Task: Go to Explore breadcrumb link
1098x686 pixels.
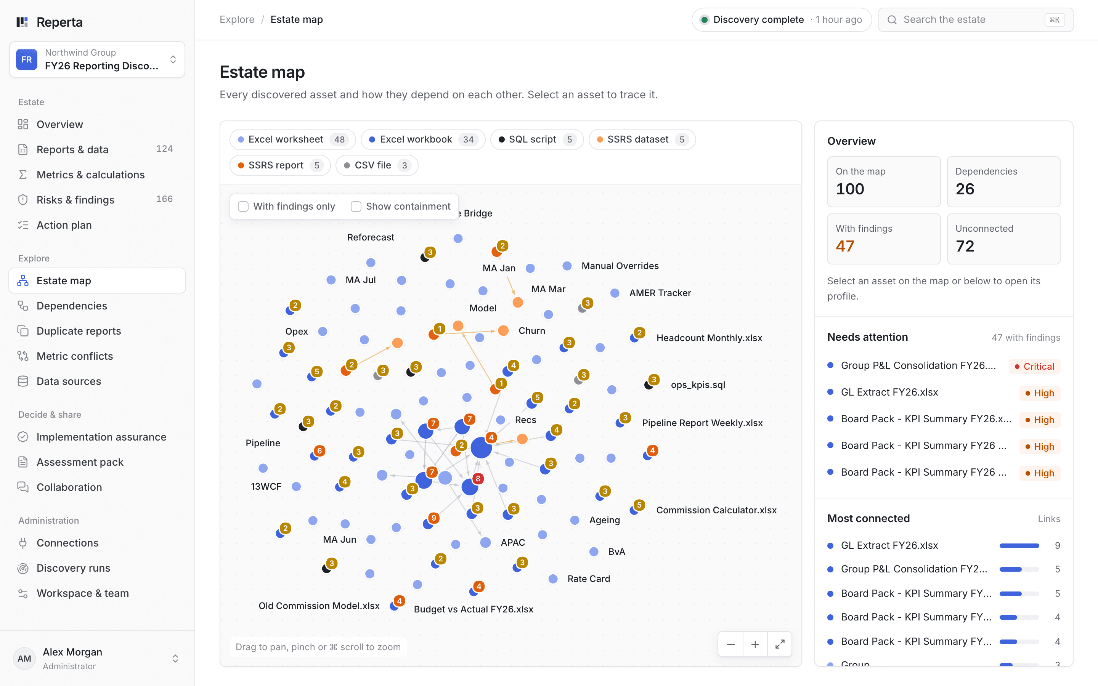Action: pos(237,19)
